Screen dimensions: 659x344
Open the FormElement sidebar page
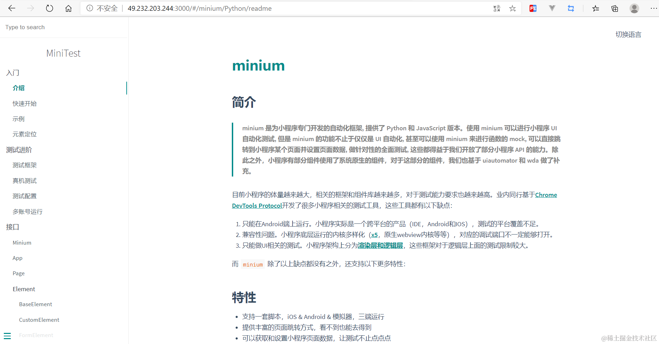pyautogui.click(x=36, y=335)
